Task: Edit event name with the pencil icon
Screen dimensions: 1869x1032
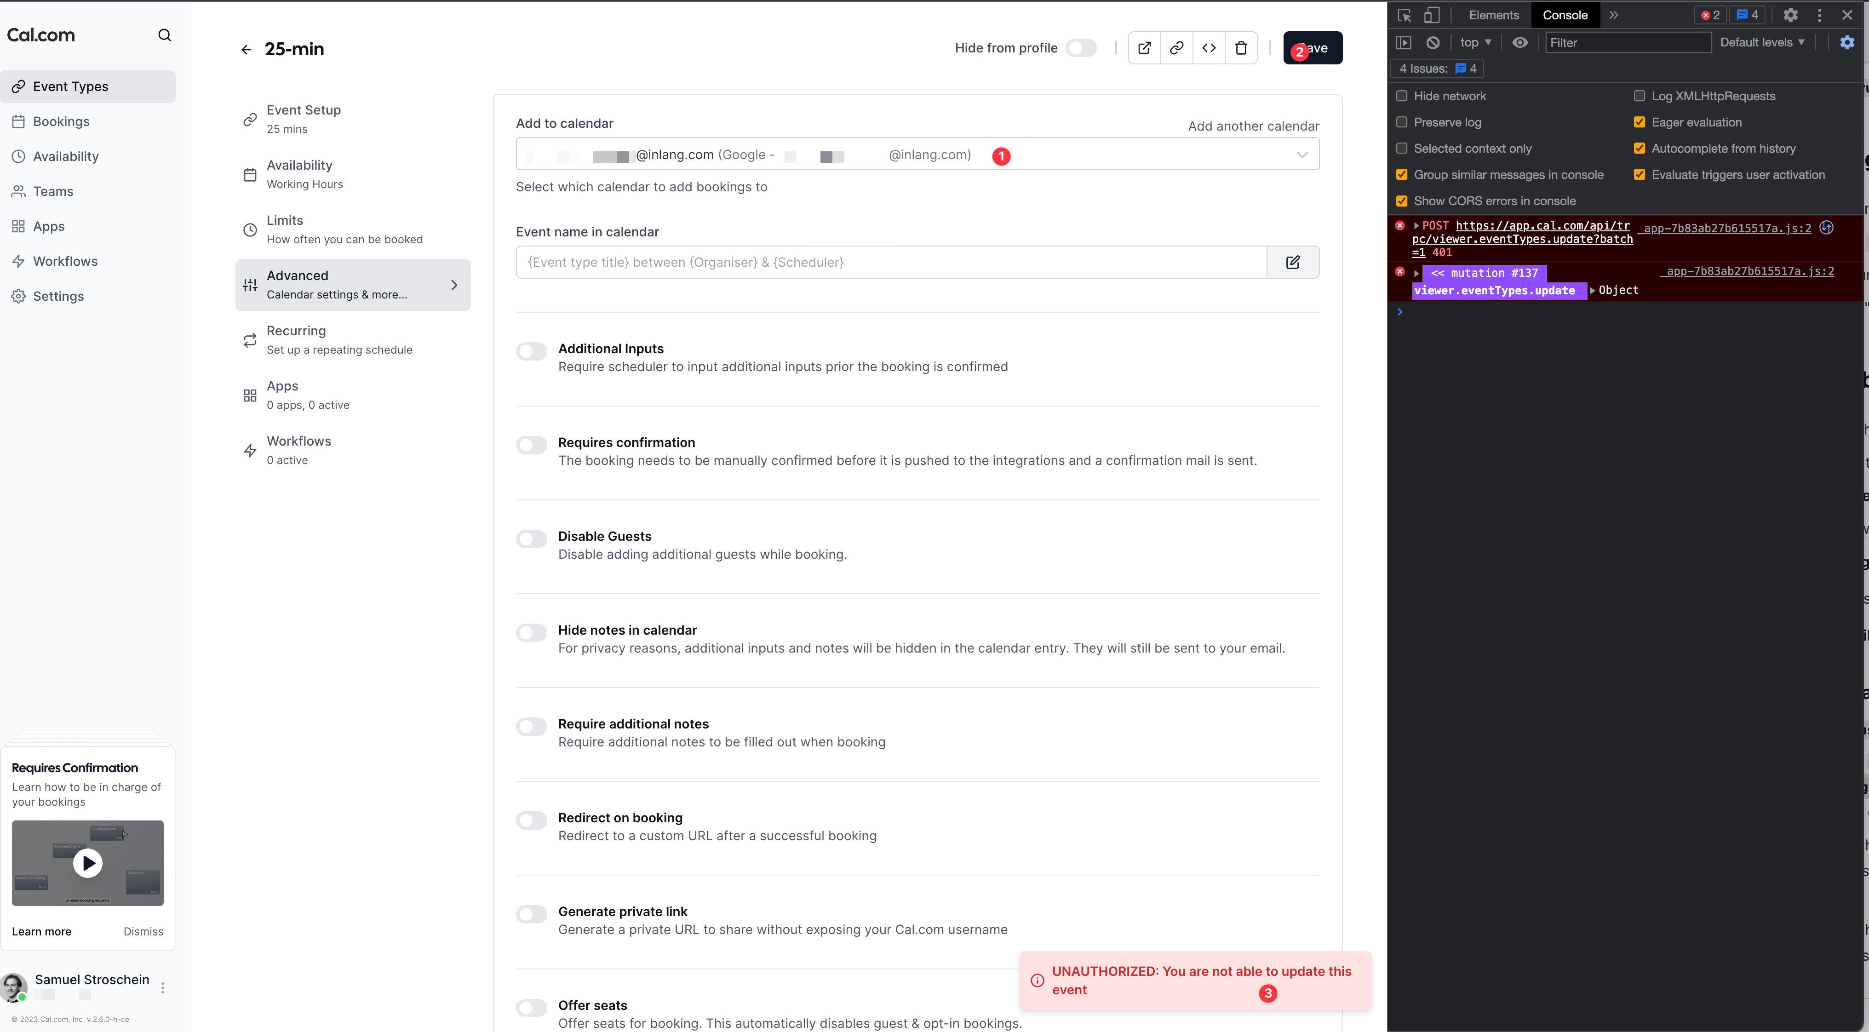Action: (1294, 262)
